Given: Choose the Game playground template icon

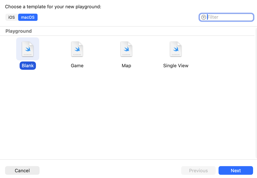Looking at the screenshot, I should pyautogui.click(x=77, y=49).
